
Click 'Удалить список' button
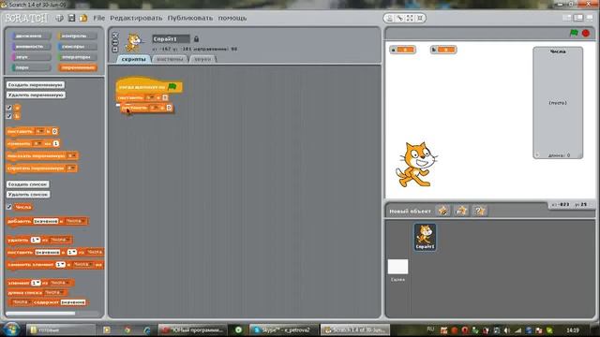(x=28, y=194)
